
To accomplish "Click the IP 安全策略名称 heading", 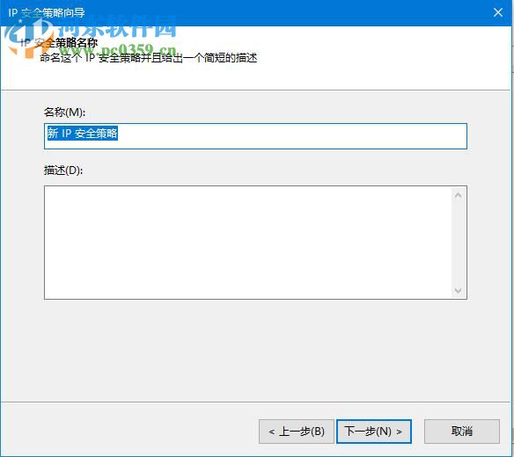I will [59, 43].
